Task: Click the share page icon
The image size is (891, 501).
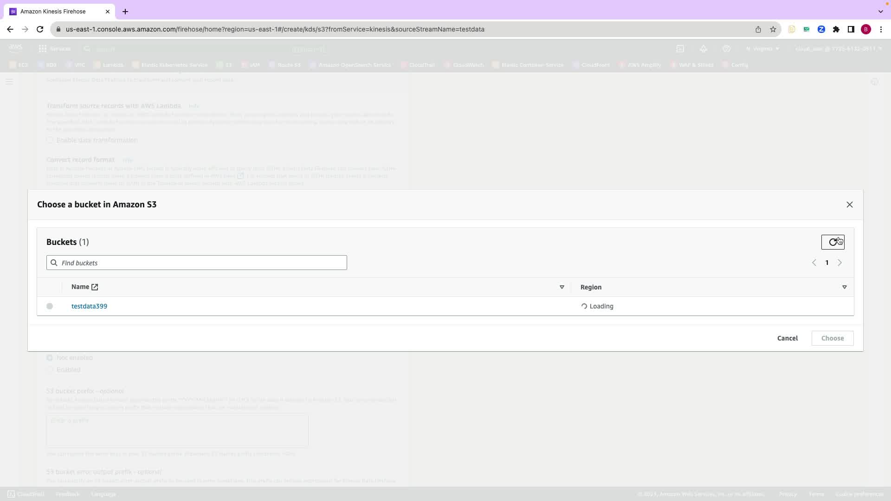Action: [x=758, y=29]
